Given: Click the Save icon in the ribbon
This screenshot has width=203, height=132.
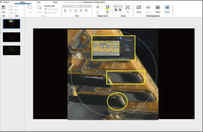Looking at the screenshot, I should [4, 8].
